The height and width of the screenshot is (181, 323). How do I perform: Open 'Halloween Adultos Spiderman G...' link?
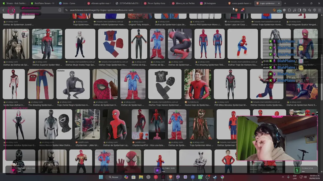point(19,145)
